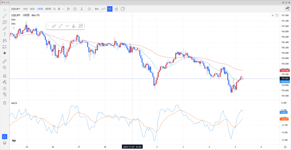Switch to 15分 timeframe
The image size is (291, 150).
click(26, 9)
